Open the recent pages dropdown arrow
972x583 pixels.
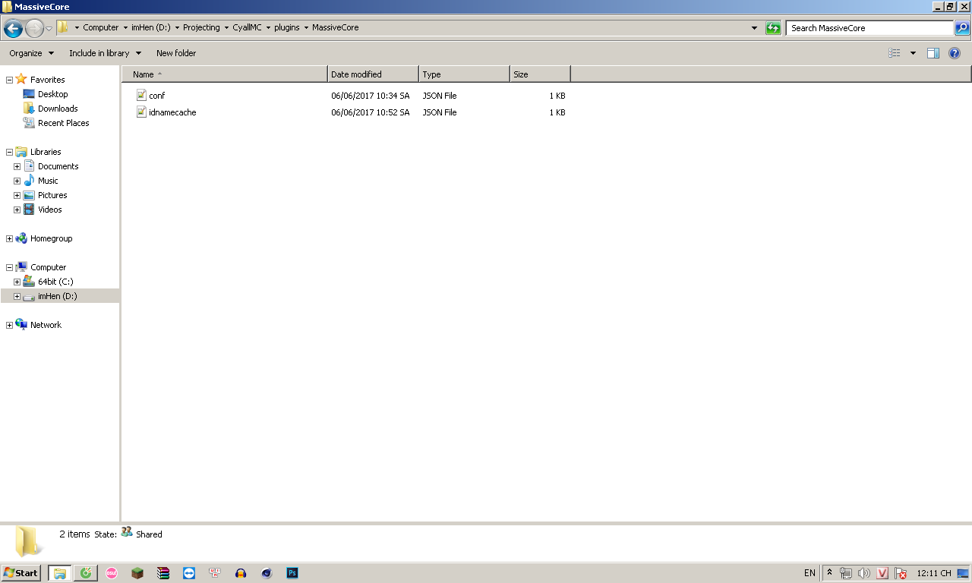coord(49,29)
